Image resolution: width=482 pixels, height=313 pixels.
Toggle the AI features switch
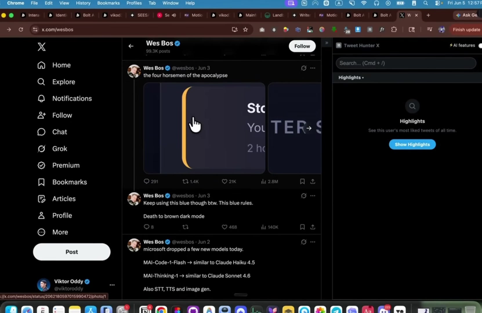point(480,46)
